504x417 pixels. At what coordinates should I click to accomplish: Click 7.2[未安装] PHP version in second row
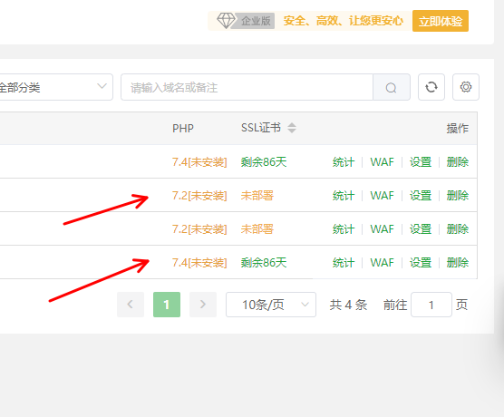point(199,196)
